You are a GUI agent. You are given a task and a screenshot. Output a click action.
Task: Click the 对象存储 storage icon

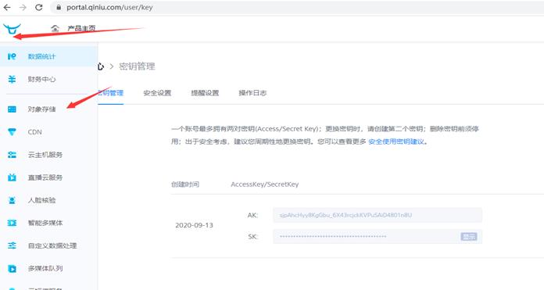point(12,109)
